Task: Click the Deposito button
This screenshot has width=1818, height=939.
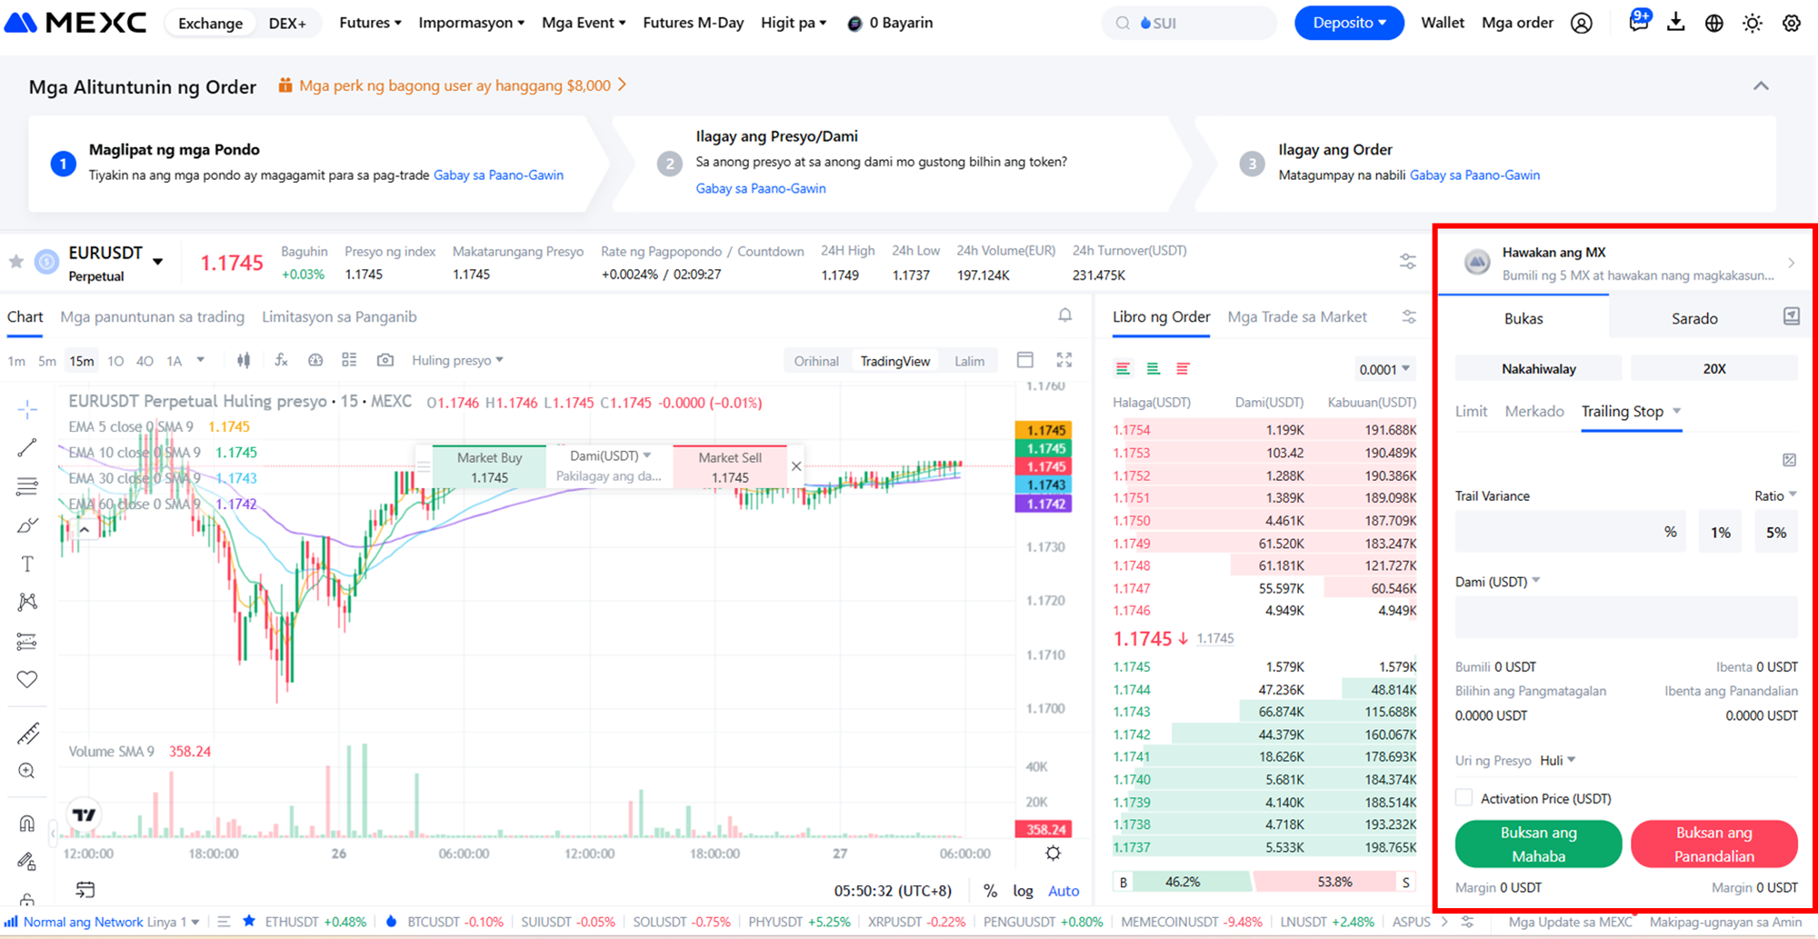Action: [x=1348, y=23]
